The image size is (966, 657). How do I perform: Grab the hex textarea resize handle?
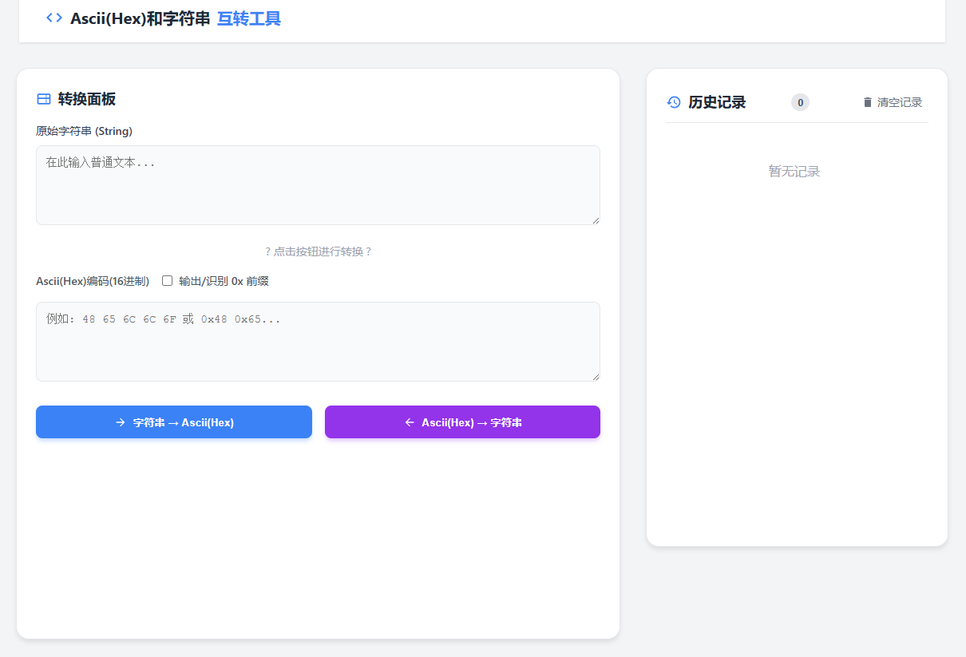pos(595,376)
